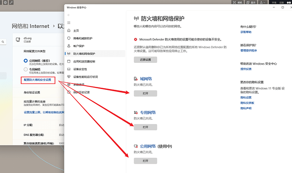This screenshot has width=292, height=173.
Task: Select the 专用网络 radio button
Action: [26, 69]
